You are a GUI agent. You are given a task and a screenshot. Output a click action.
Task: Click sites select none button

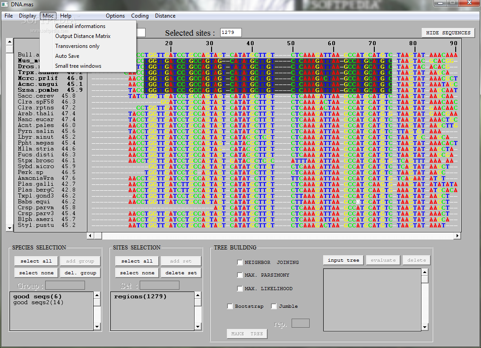point(137,273)
